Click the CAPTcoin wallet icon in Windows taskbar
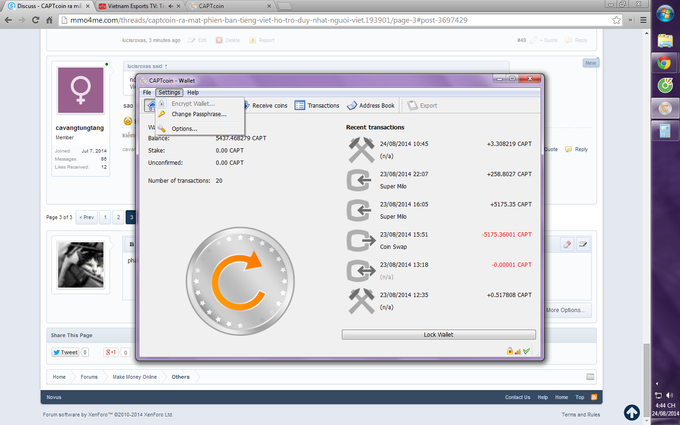The image size is (680, 425). click(665, 108)
